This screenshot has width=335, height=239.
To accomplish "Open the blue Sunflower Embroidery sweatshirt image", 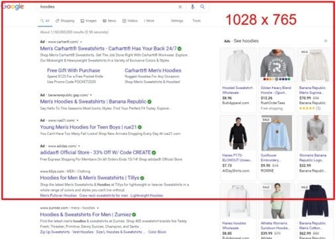I will (x=277, y=133).
